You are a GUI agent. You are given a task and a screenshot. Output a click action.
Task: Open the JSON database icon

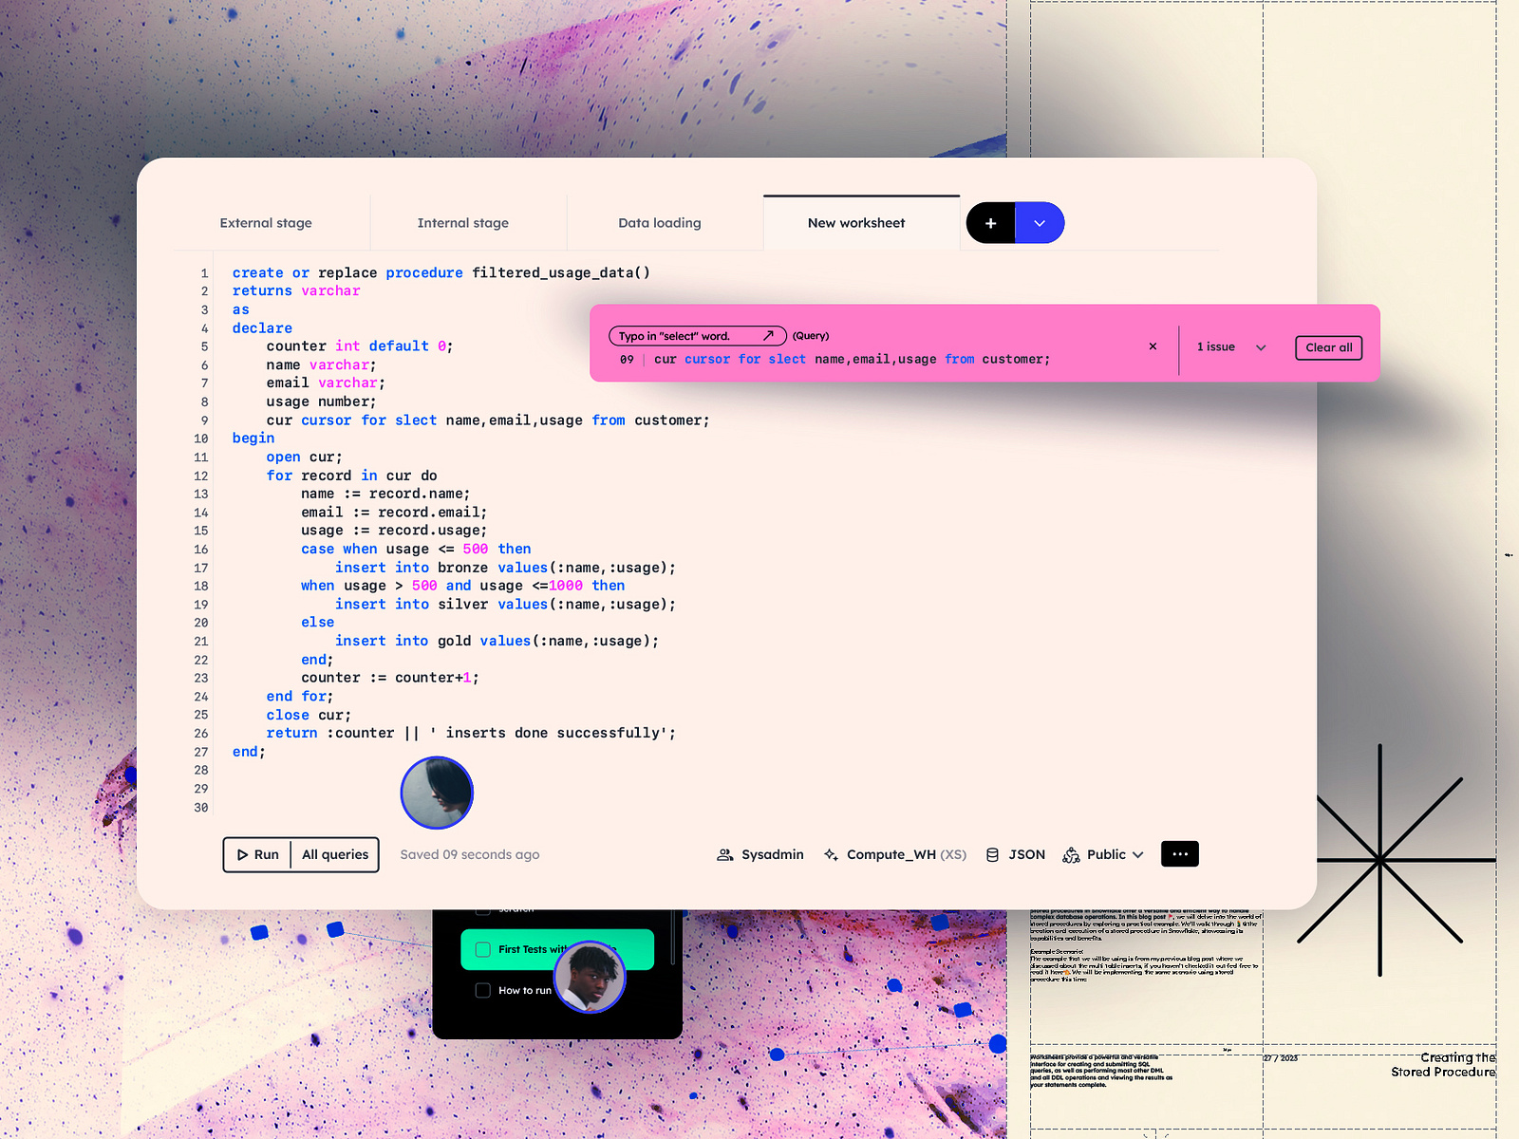tap(992, 854)
